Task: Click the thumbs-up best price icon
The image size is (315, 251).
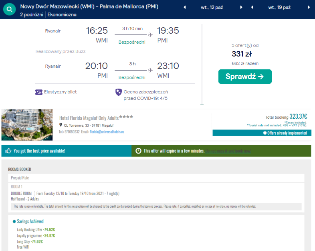Action: tap(8, 151)
